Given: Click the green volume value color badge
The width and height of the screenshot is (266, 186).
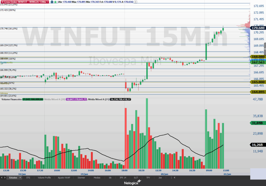Looking at the screenshot, I should (x=33, y=99).
